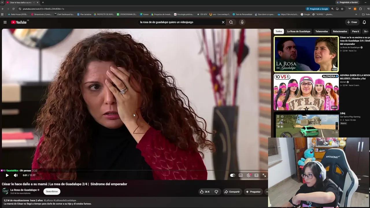Open the Zdhij video title
Screen dimensions: 370x208
point(343,113)
